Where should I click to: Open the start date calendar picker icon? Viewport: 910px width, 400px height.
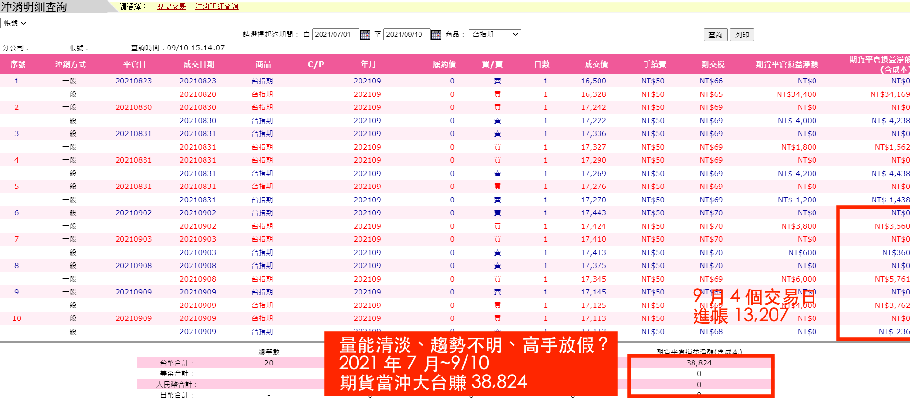365,35
